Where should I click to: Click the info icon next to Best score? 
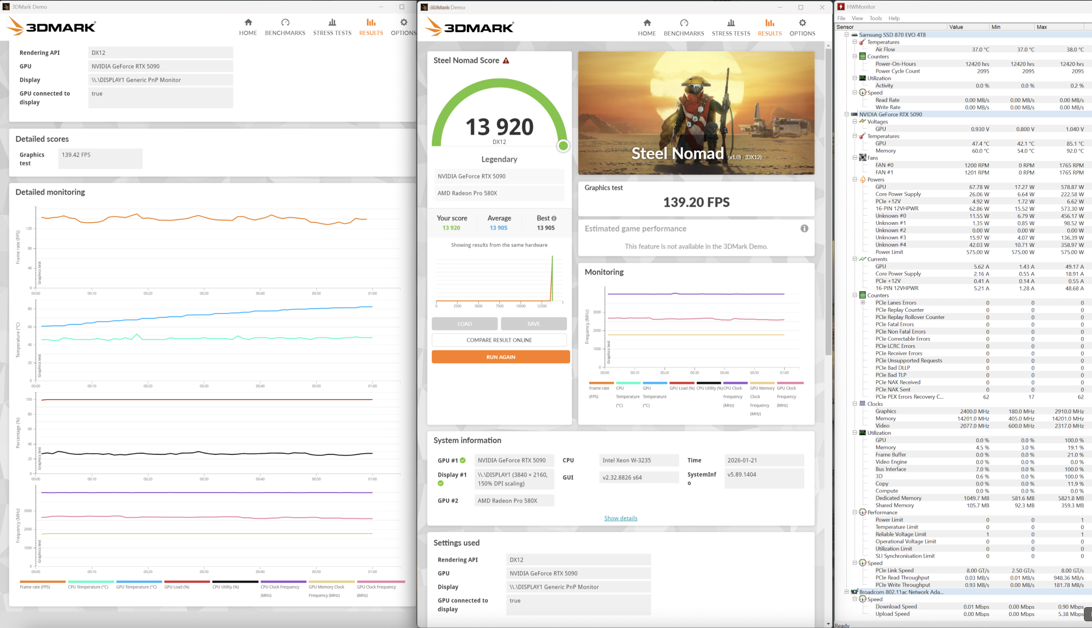pos(554,218)
